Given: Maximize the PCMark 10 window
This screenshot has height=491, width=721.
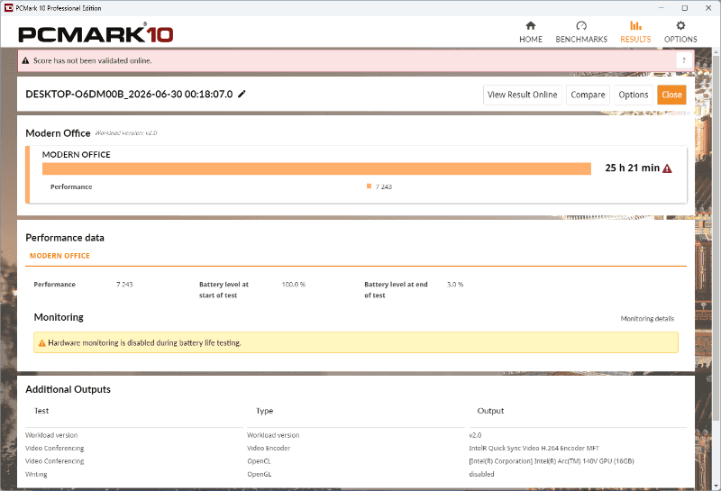Looking at the screenshot, I should [685, 8].
